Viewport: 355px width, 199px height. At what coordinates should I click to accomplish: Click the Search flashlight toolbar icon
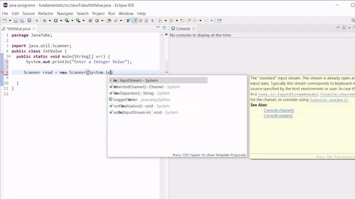pos(116,20)
